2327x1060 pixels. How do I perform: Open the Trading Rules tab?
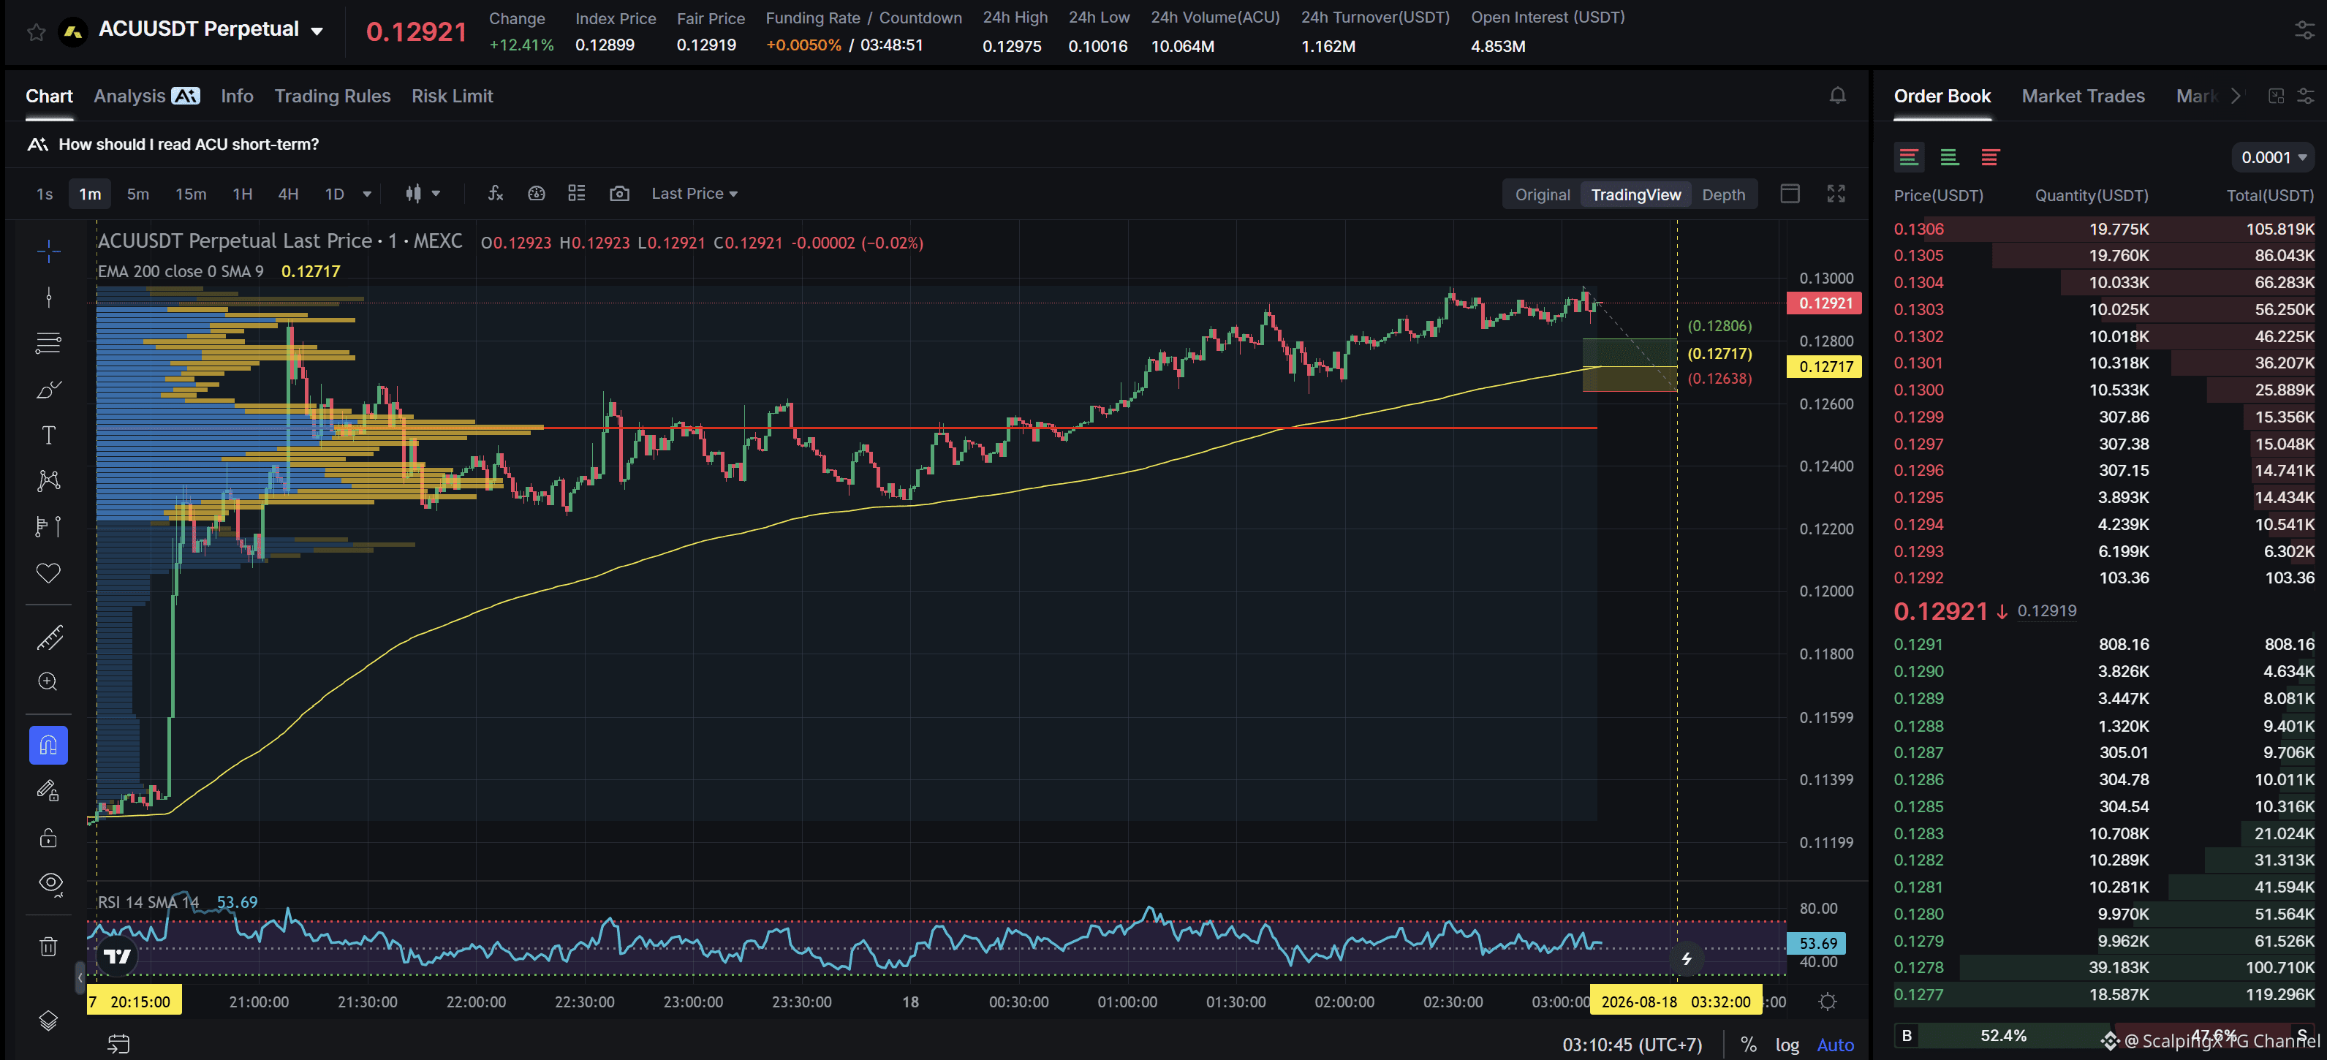point(333,96)
